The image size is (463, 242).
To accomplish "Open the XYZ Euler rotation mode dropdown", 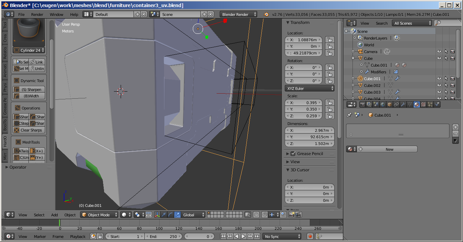I will click(310, 88).
